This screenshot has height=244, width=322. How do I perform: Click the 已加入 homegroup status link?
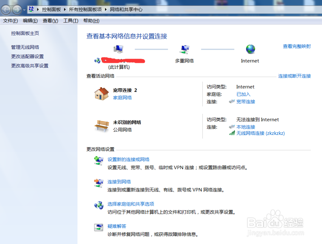pos(243,94)
